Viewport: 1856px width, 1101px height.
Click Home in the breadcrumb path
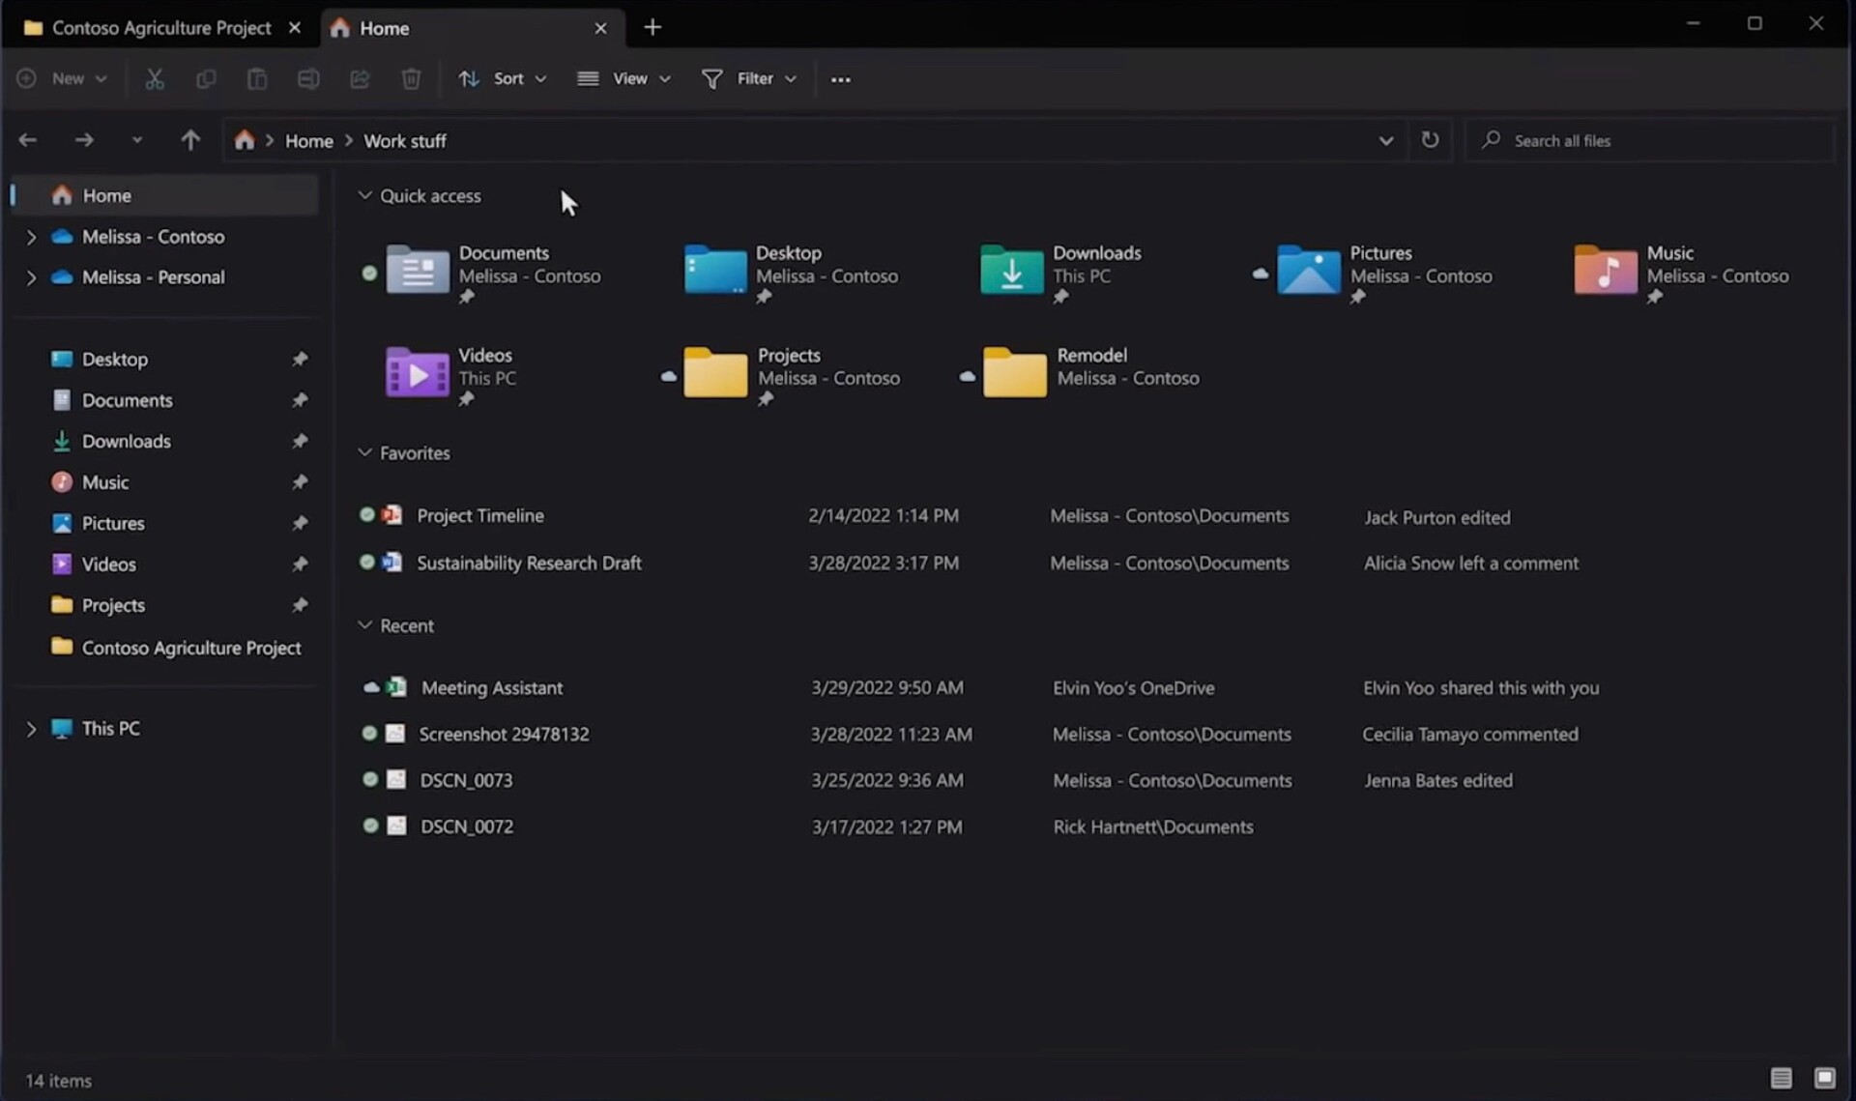(308, 141)
